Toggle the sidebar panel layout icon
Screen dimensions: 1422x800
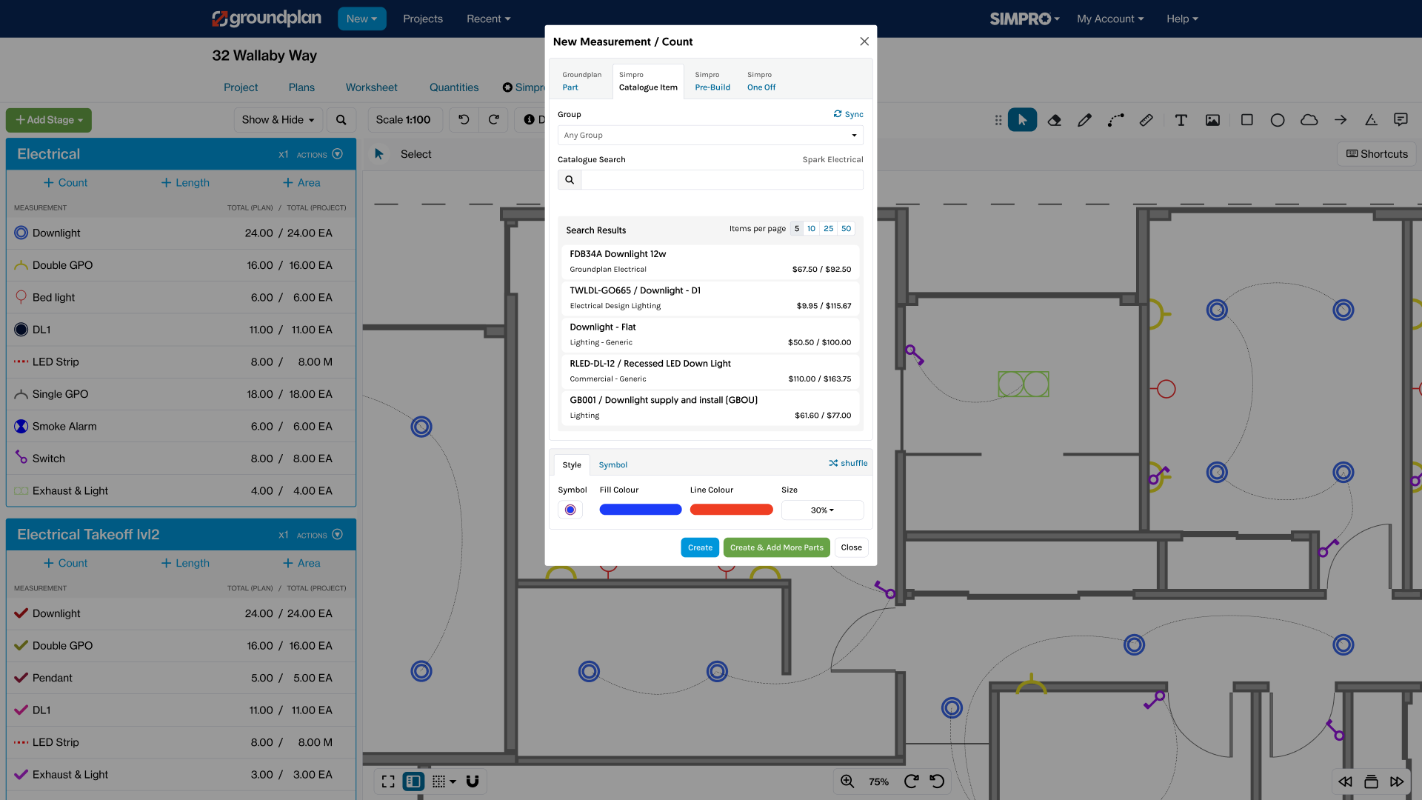click(x=413, y=781)
